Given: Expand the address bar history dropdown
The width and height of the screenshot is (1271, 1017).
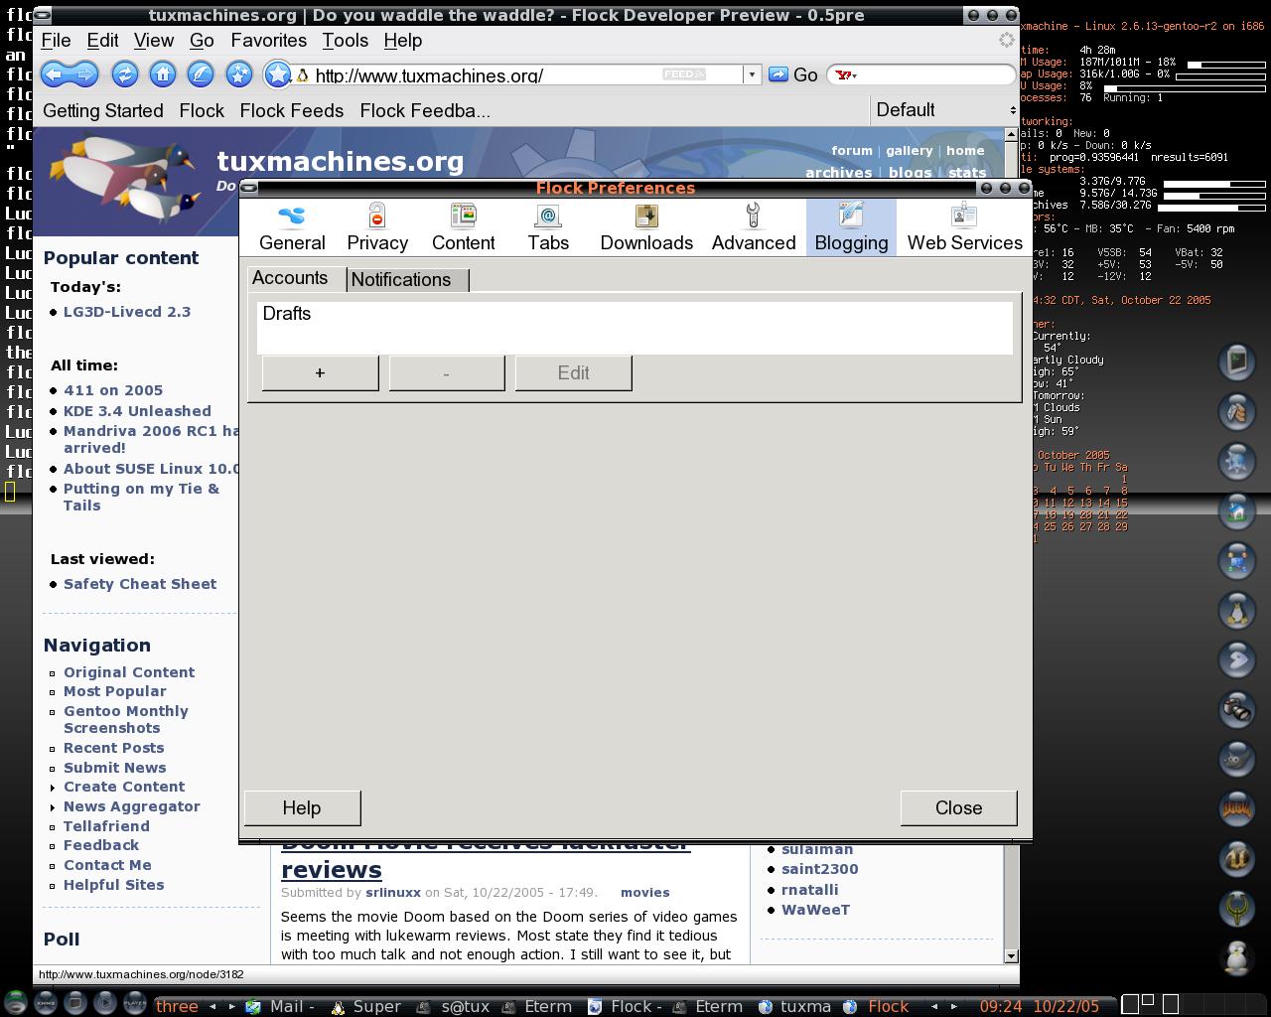Looking at the screenshot, I should 752,74.
